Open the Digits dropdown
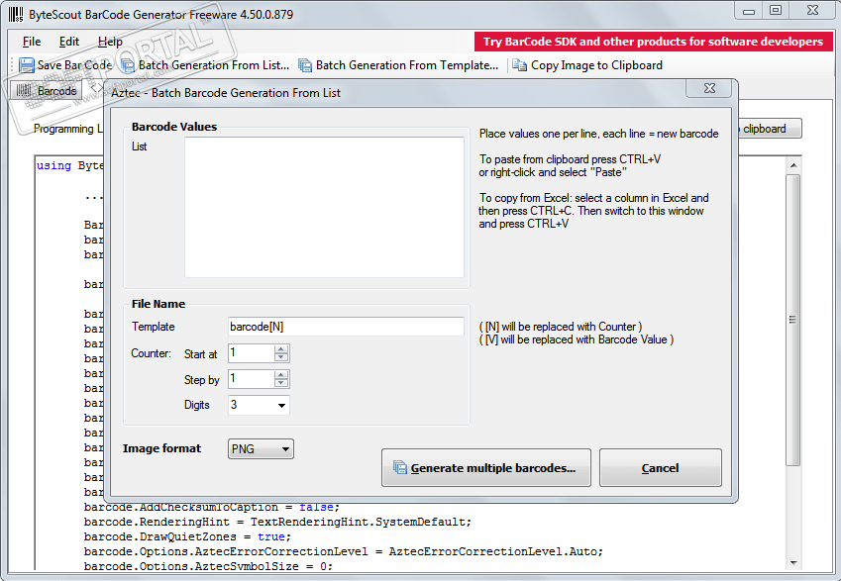This screenshot has width=841, height=581. (x=281, y=405)
